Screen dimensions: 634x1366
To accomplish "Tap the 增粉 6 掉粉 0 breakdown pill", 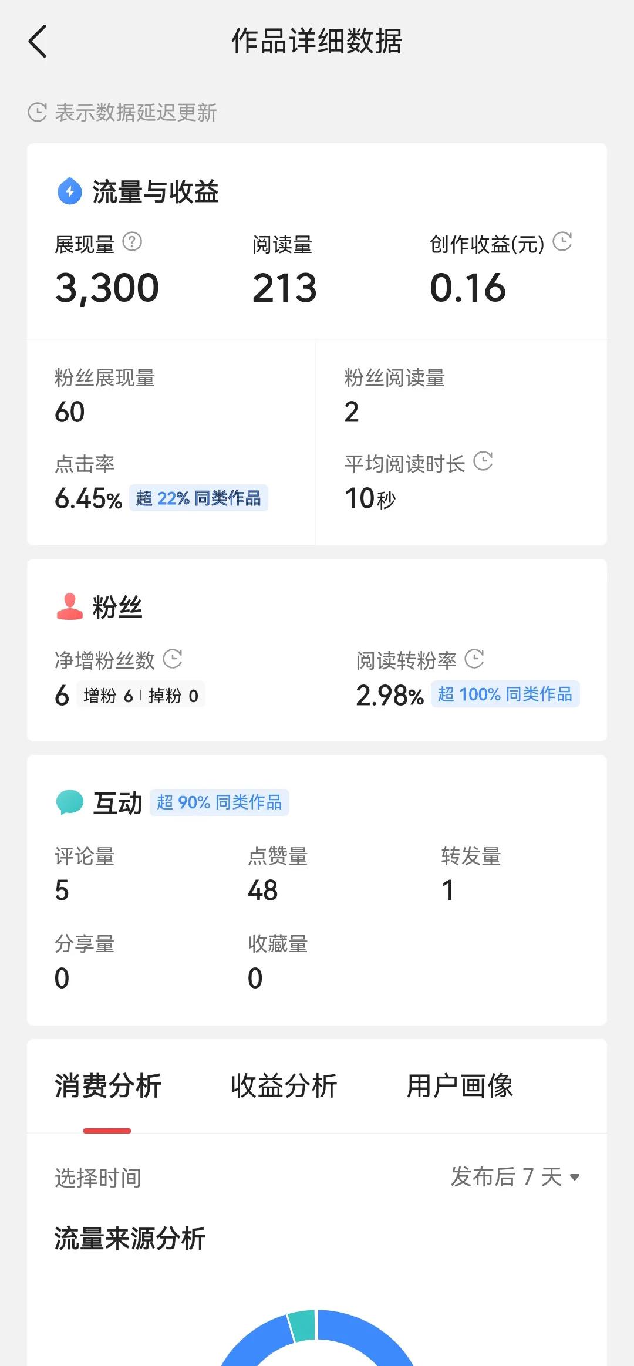I will (141, 695).
